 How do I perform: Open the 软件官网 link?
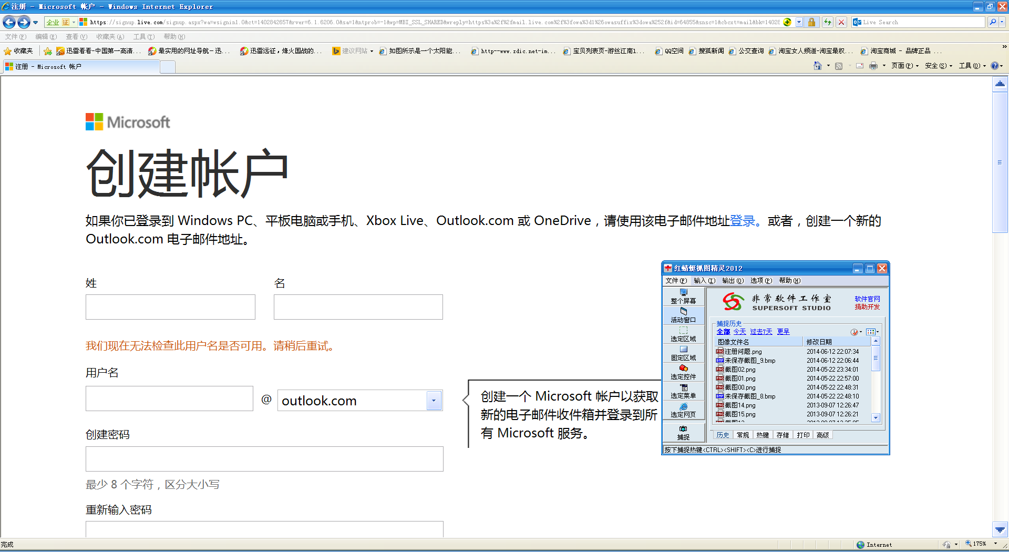(x=868, y=299)
